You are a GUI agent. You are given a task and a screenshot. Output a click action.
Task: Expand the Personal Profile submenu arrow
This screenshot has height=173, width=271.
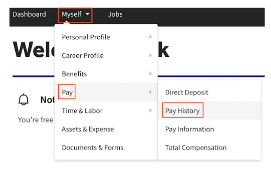pos(150,37)
